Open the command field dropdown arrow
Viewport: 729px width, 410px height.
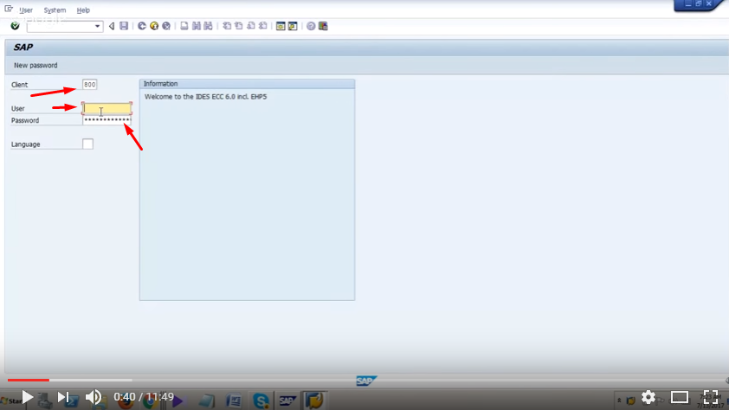97,27
